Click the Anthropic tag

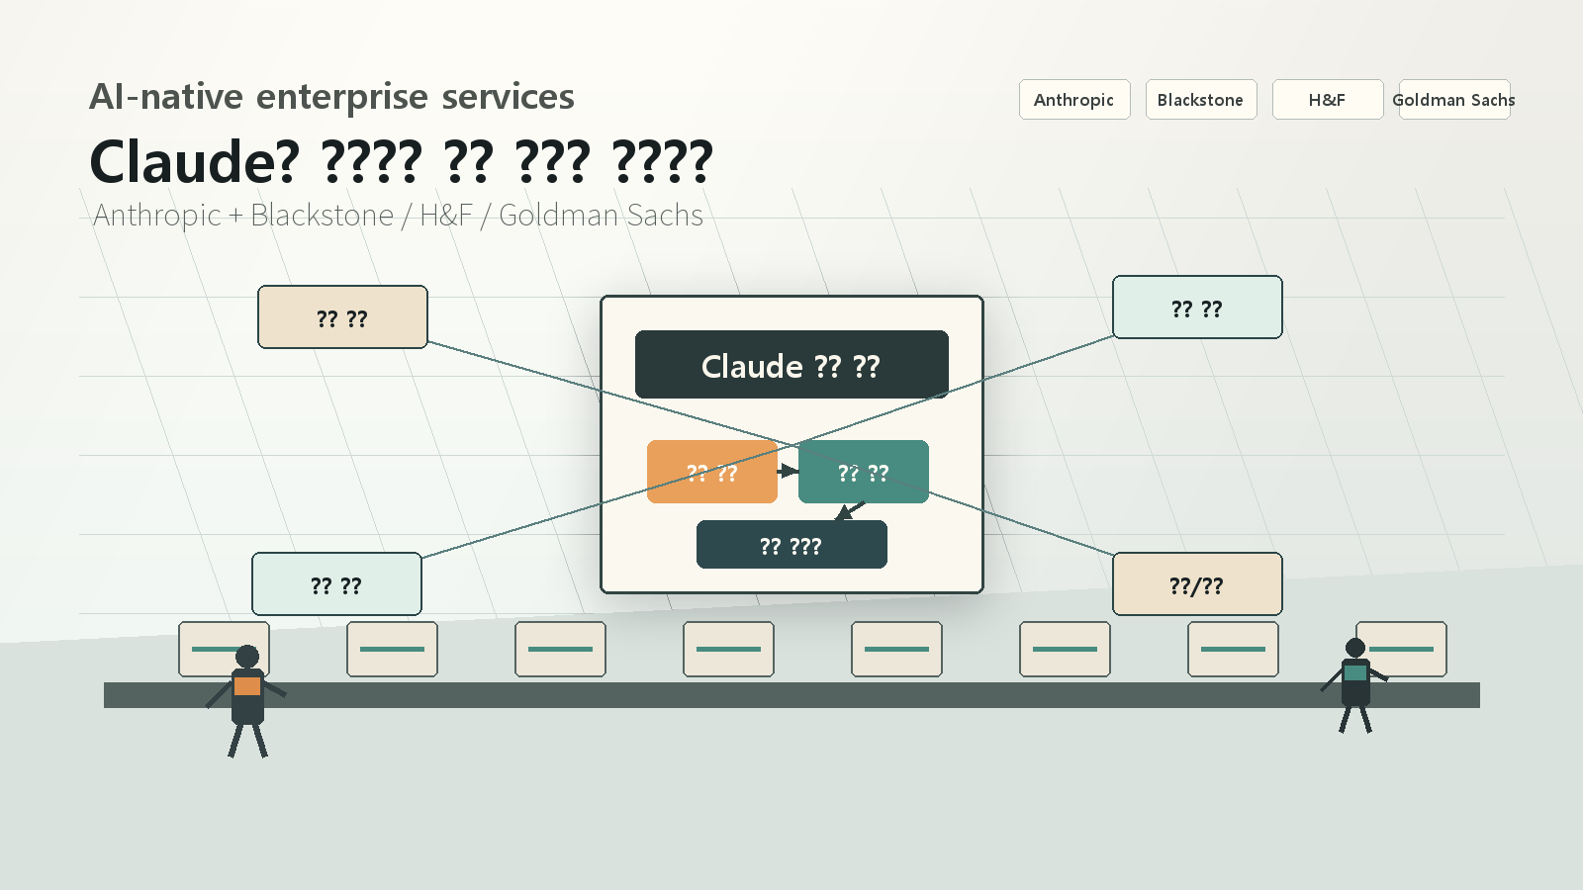pyautogui.click(x=1074, y=100)
